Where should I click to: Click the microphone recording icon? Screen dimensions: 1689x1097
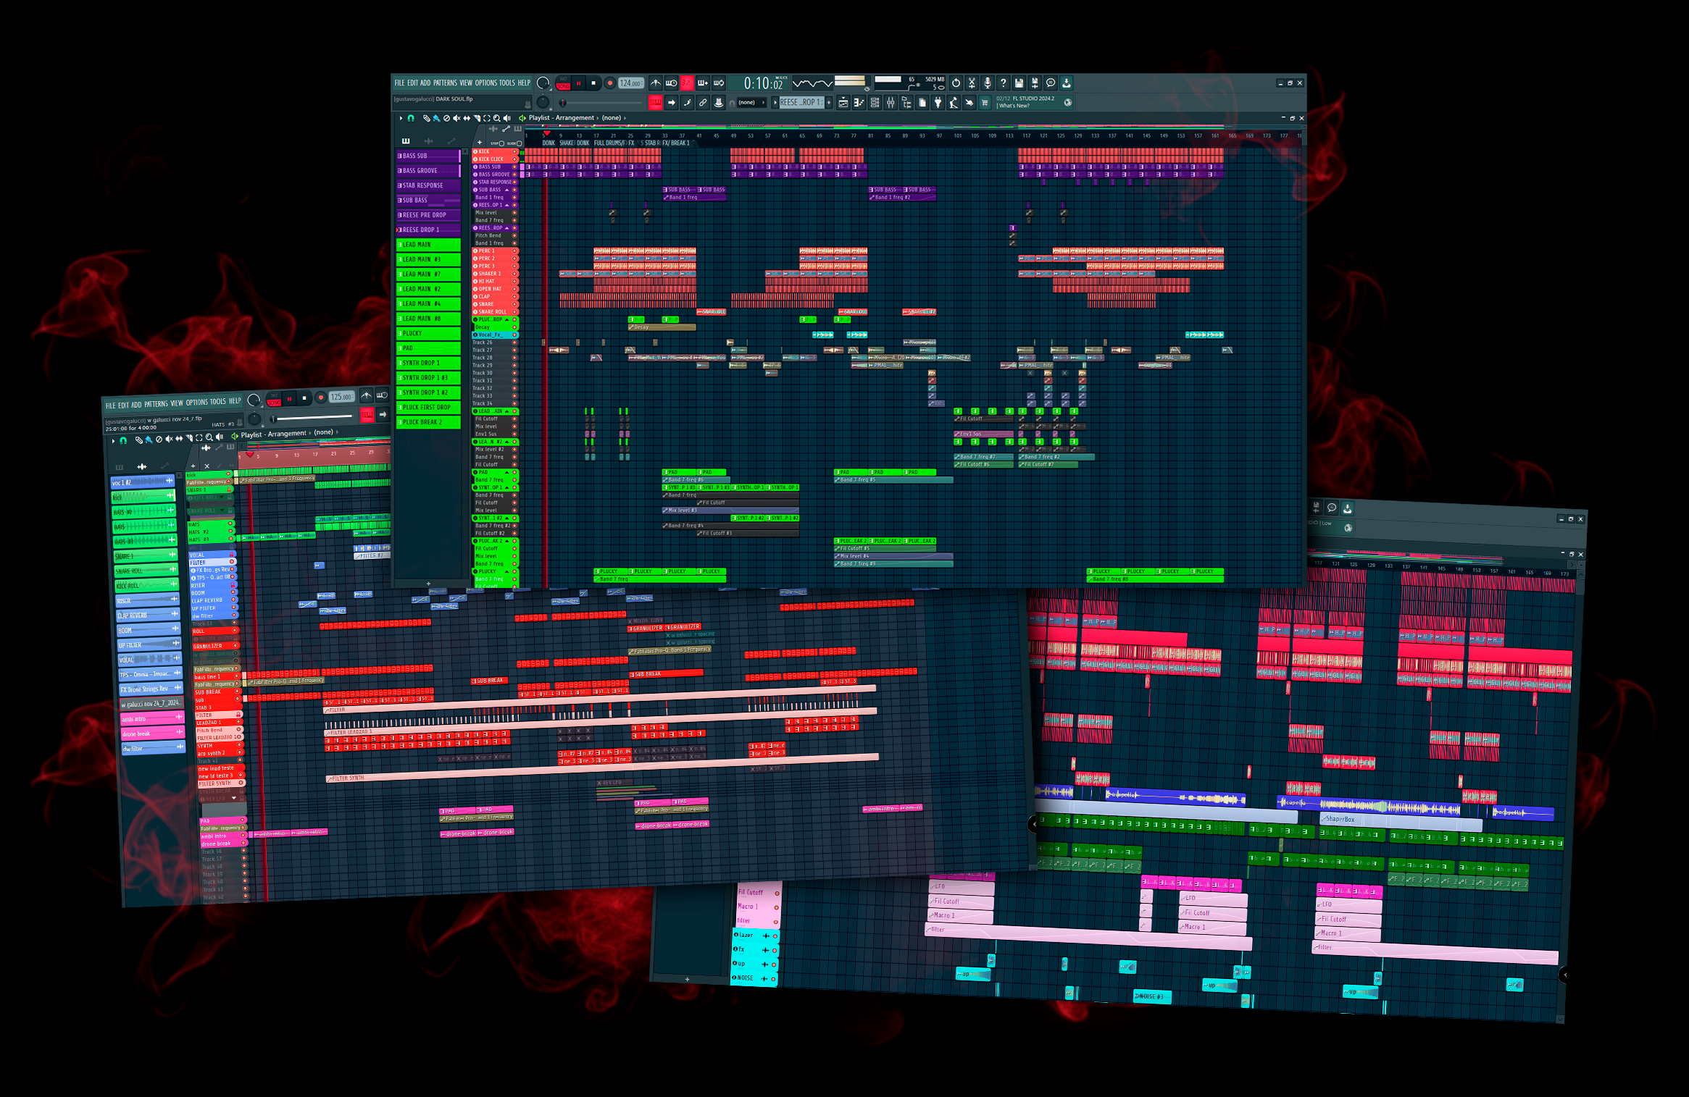coord(987,83)
